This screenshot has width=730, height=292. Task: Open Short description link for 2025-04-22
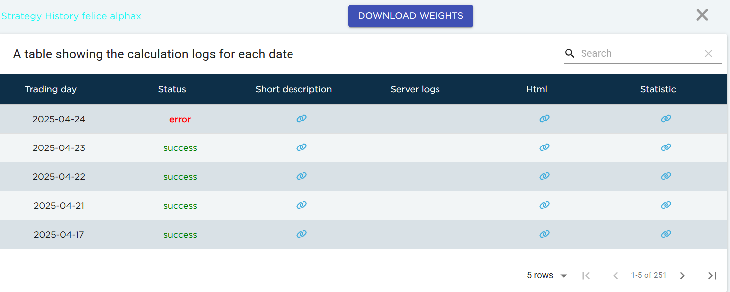[x=301, y=176]
